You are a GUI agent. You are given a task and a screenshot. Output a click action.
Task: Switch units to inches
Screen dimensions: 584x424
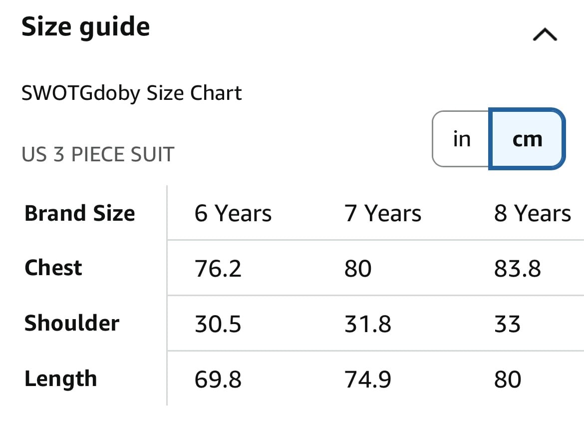click(461, 139)
